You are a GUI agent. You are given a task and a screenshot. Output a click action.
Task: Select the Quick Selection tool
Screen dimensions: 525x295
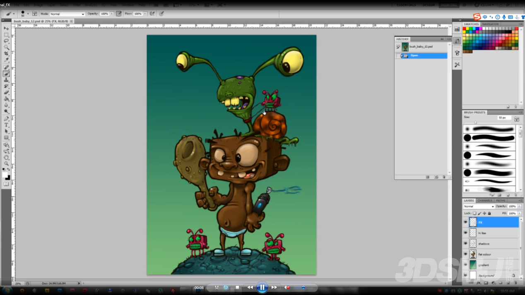pyautogui.click(x=6, y=48)
